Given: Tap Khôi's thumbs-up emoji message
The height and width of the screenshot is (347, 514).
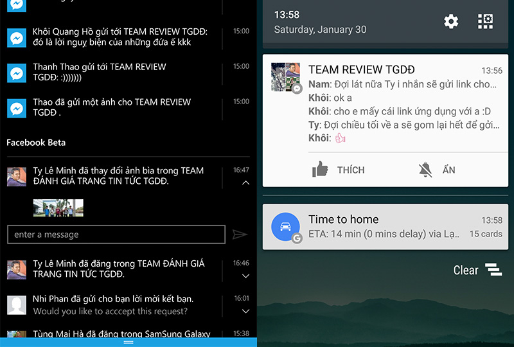Looking at the screenshot, I should (327, 138).
